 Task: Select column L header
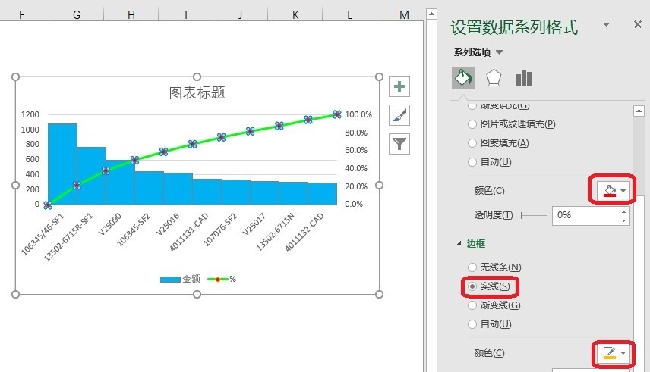point(350,15)
